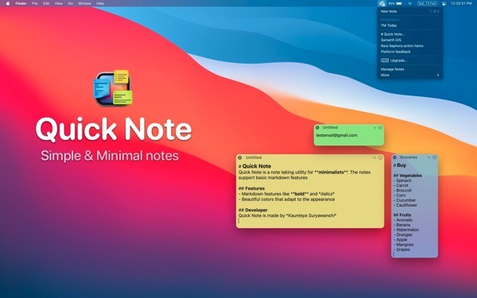The height and width of the screenshot is (298, 477).
Task: Open the Apple menu logo
Action: coord(8,4)
